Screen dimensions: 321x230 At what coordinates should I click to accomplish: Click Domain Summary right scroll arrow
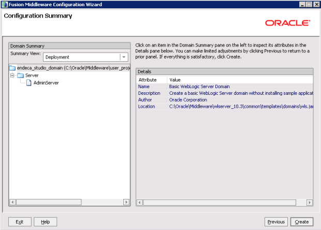point(126,202)
